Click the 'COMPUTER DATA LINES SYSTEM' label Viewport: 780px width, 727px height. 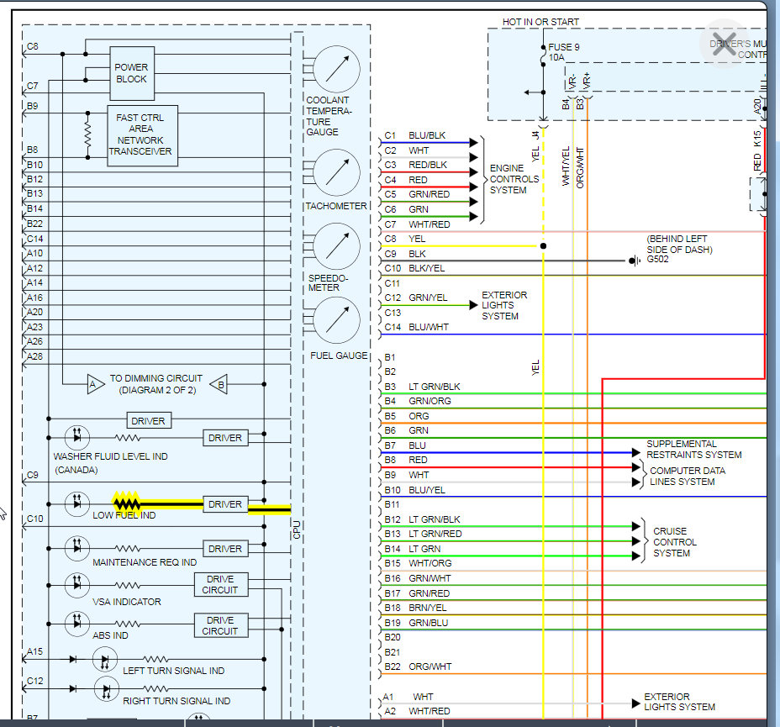point(687,476)
